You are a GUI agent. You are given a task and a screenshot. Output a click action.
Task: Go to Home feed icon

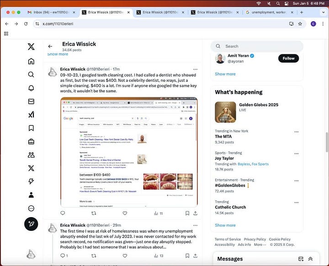click(x=31, y=61)
